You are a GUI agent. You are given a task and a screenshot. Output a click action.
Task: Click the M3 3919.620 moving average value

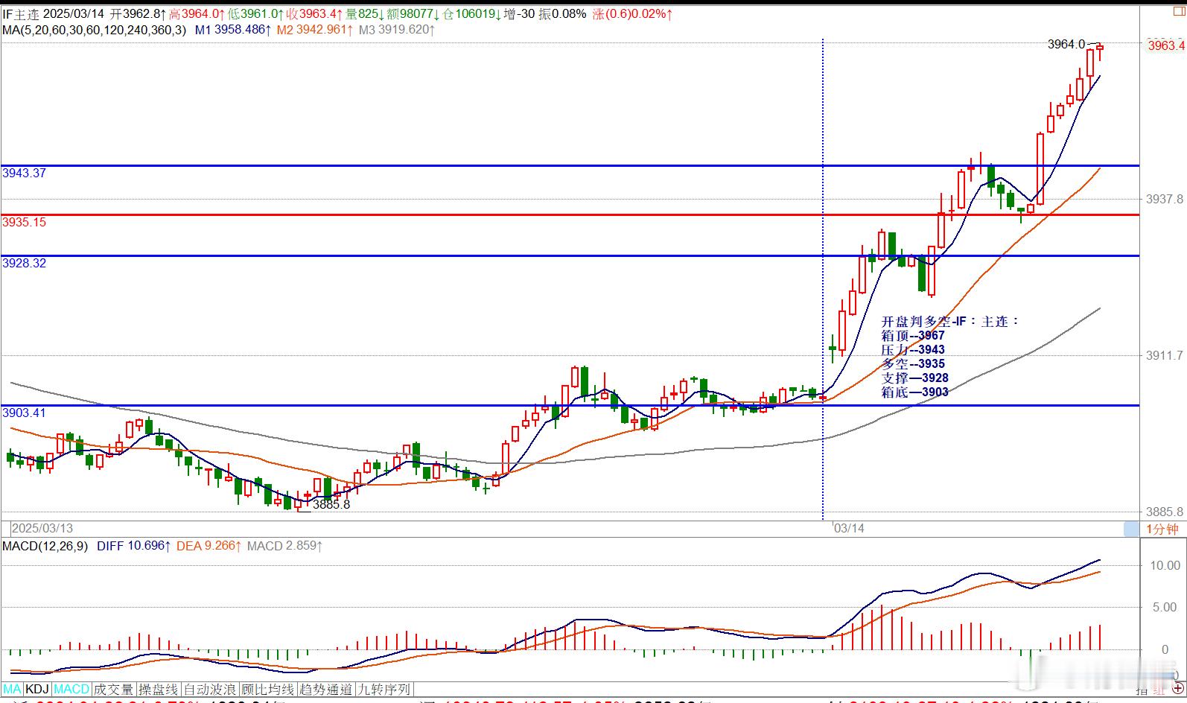pos(396,30)
